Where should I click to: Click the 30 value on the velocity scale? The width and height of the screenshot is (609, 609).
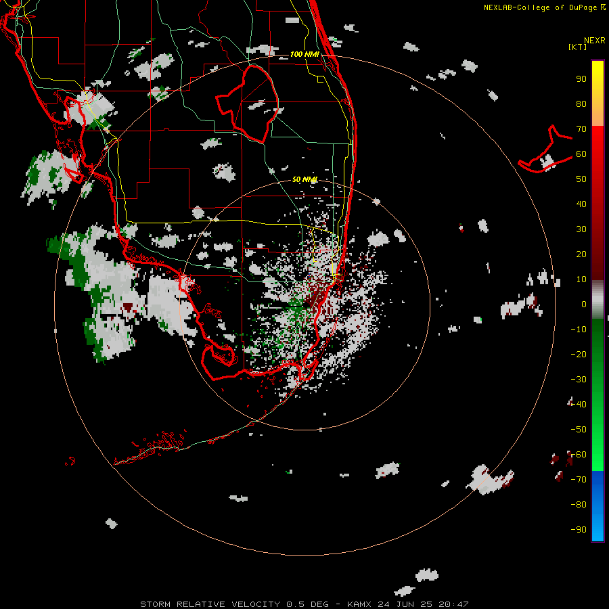coord(581,229)
